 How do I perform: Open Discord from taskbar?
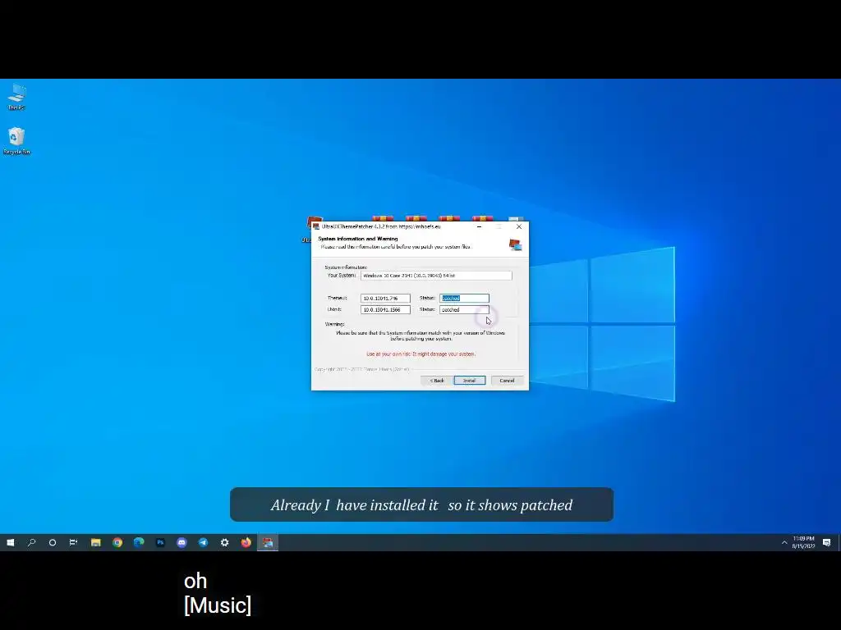(x=182, y=543)
